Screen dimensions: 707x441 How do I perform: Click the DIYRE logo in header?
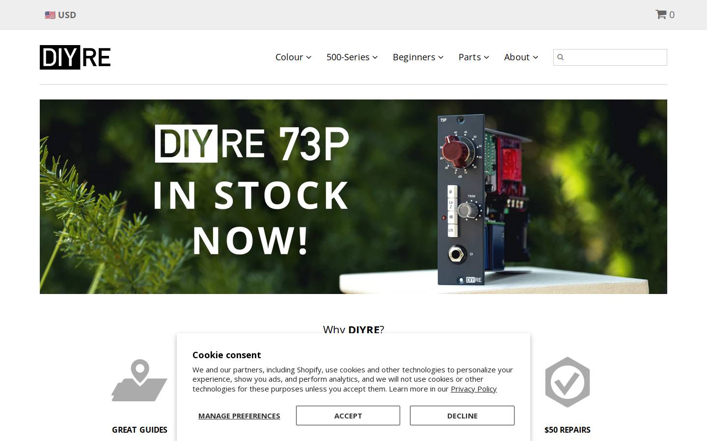click(x=75, y=57)
